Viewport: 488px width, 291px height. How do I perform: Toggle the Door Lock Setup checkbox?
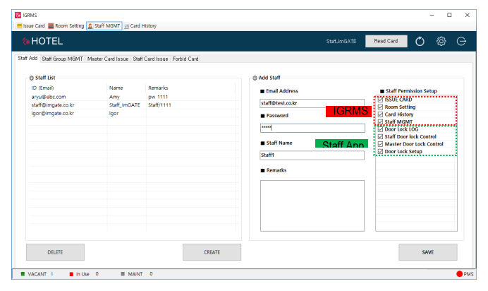(x=380, y=152)
